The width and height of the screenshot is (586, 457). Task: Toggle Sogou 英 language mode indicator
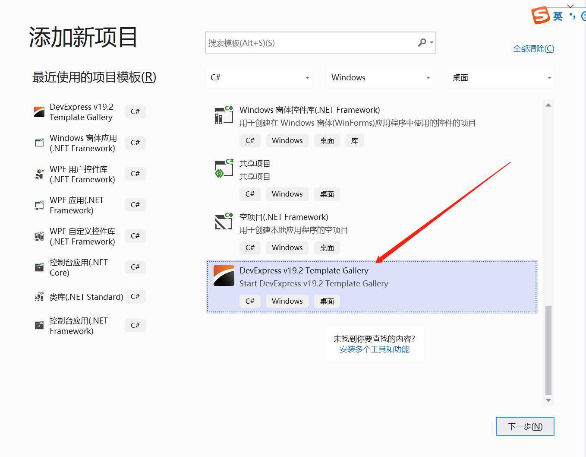point(558,16)
